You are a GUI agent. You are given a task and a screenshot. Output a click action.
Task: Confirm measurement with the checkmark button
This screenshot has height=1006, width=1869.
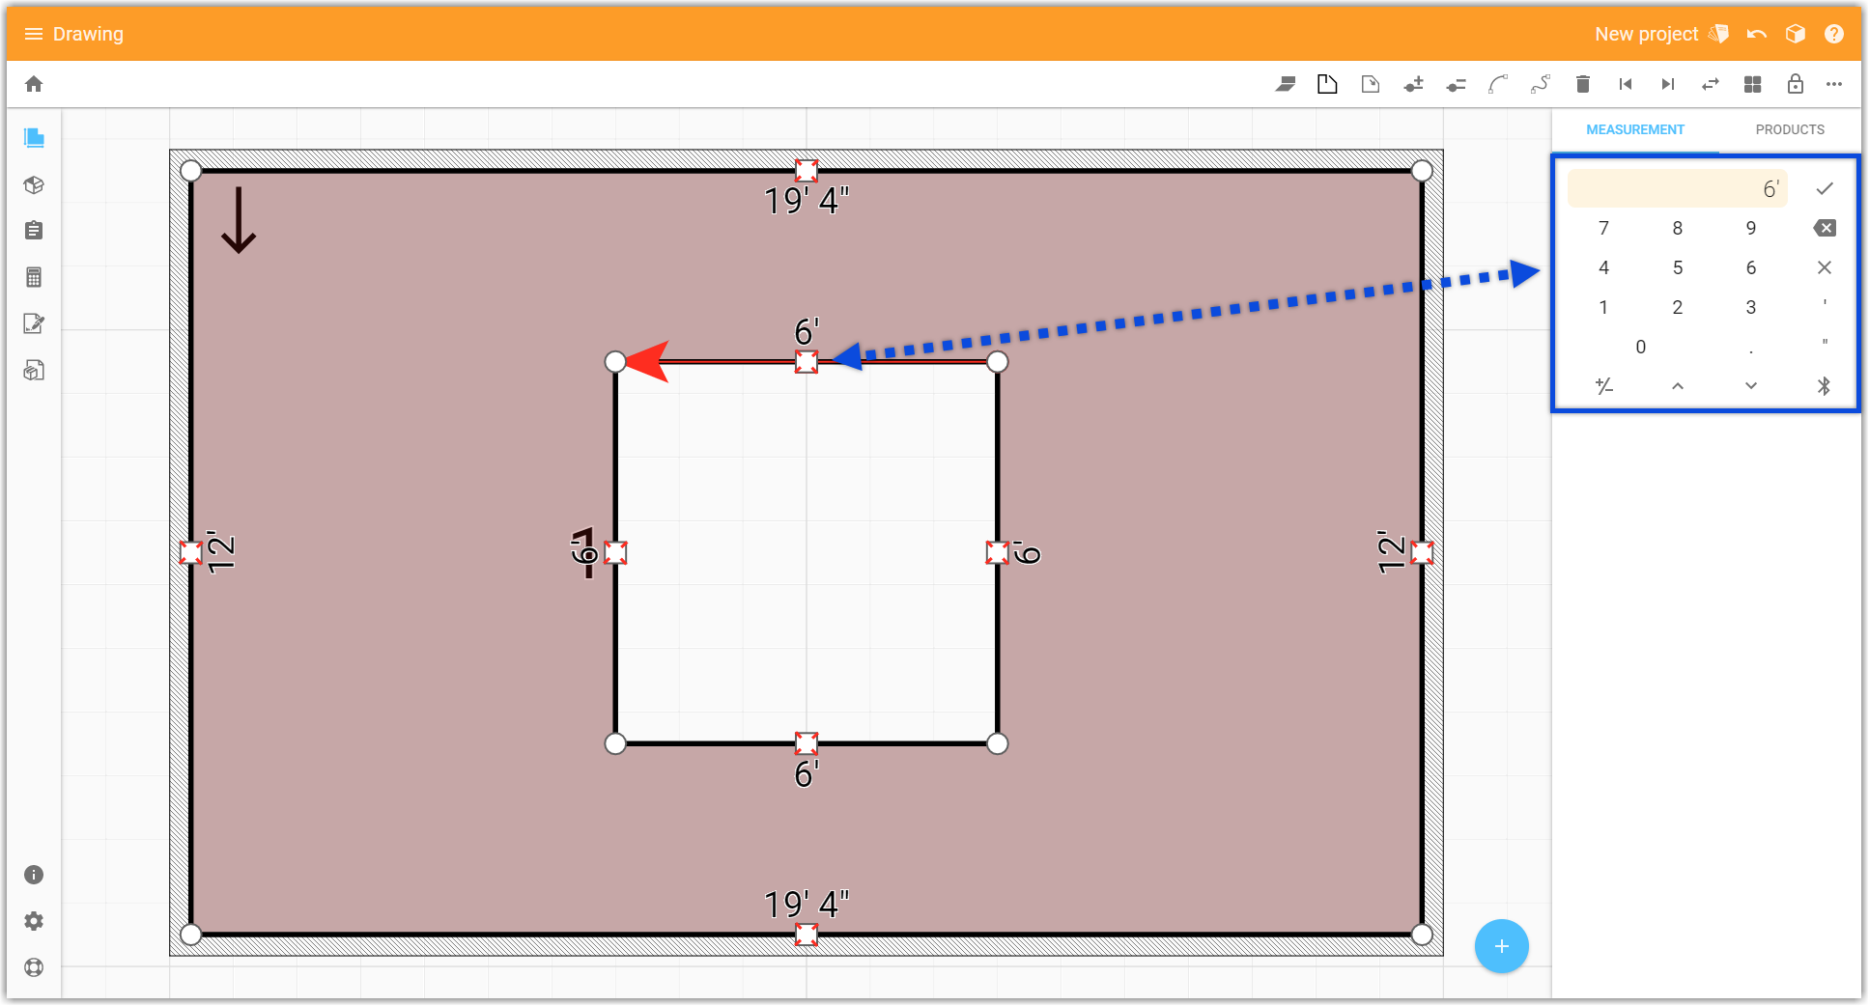point(1825,188)
